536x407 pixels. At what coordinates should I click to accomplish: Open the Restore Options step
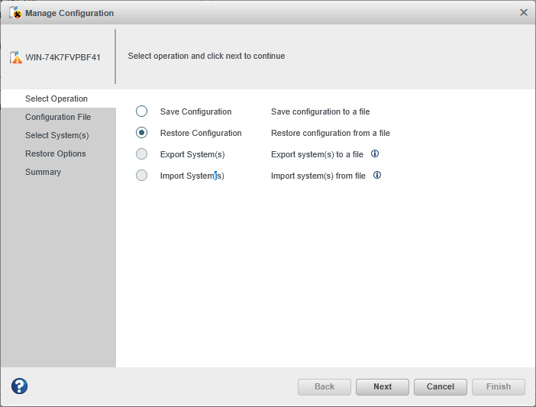[x=56, y=153]
